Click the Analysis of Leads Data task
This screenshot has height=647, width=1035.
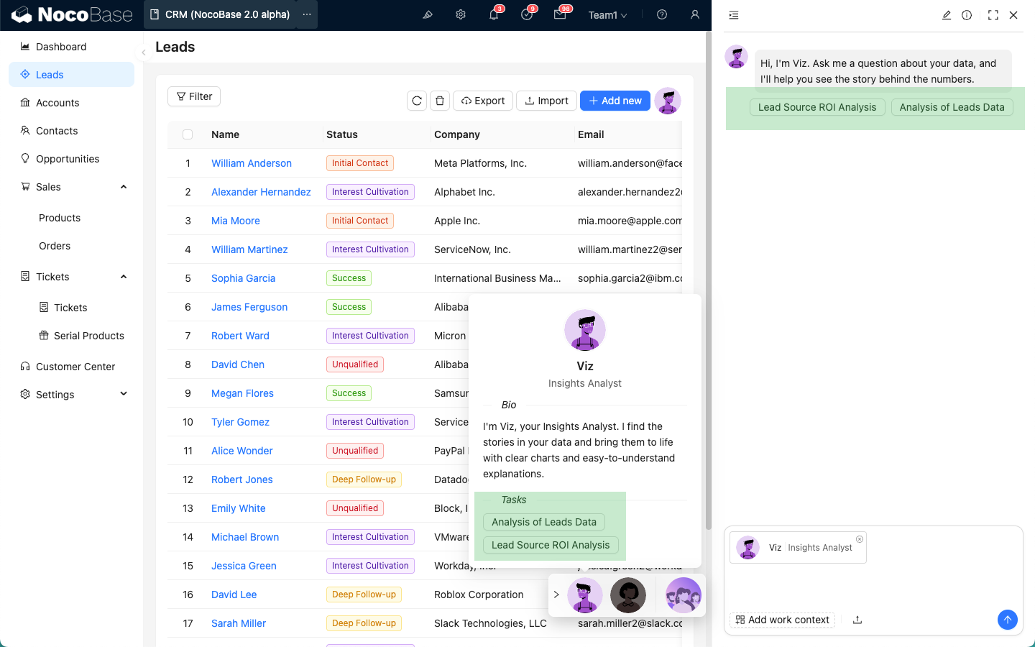click(543, 522)
